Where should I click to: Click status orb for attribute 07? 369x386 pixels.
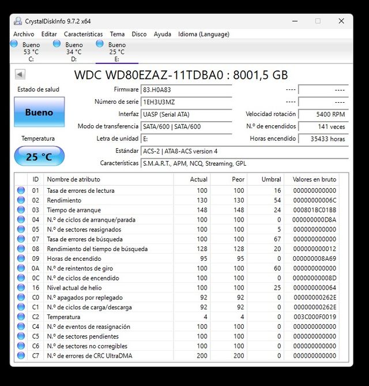21,239
